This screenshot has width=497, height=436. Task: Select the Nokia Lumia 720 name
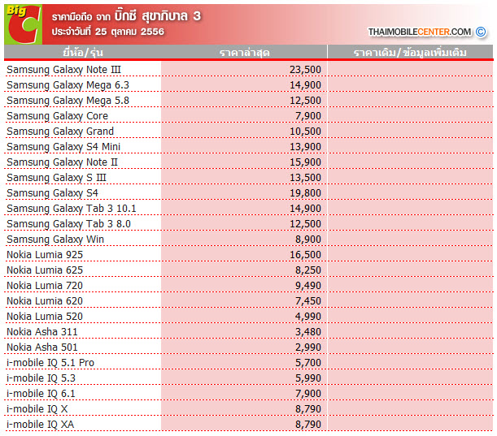point(45,286)
